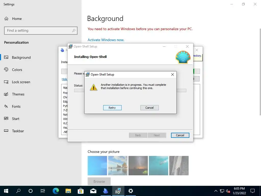Click the Open-Shell installer title bar icon
Viewport: 261px width, 196px height.
click(x=71, y=46)
